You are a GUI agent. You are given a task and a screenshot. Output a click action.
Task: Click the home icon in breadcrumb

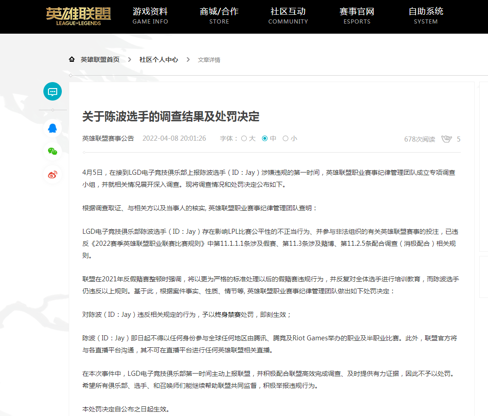71,59
